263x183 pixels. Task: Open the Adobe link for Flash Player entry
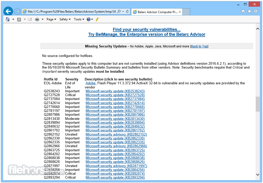[91, 83]
